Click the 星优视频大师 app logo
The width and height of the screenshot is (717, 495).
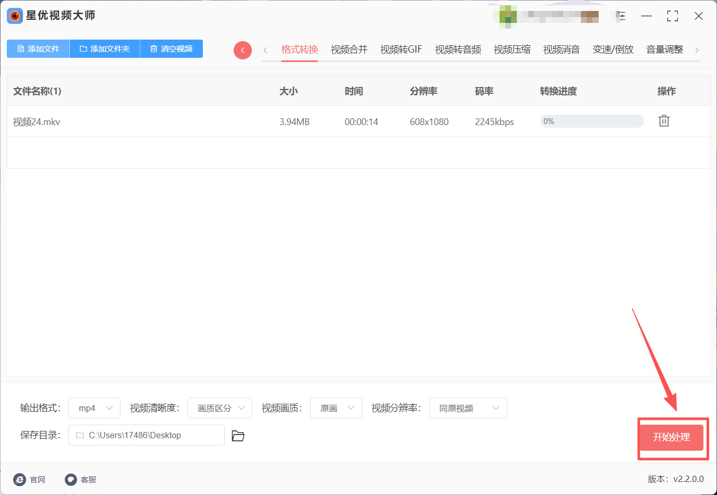tap(15, 16)
